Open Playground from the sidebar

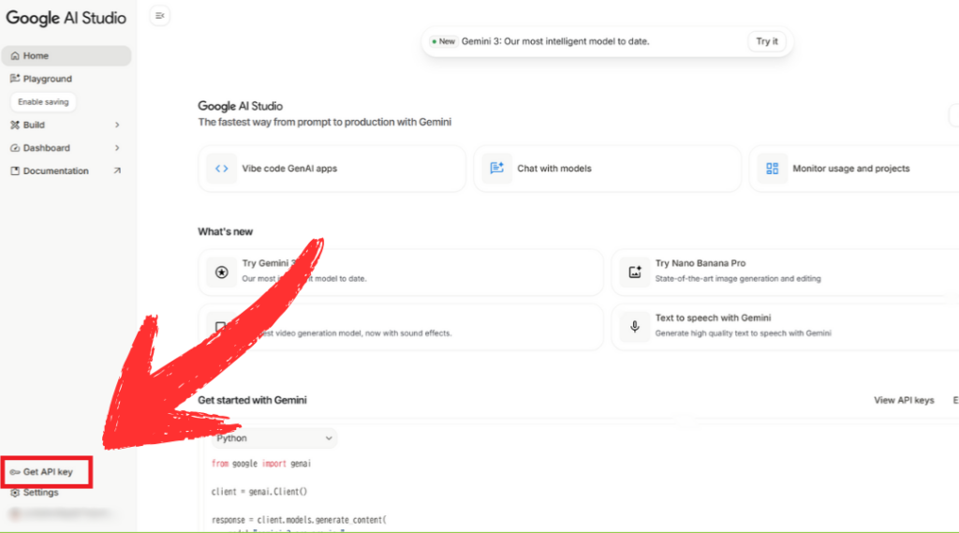coord(47,79)
